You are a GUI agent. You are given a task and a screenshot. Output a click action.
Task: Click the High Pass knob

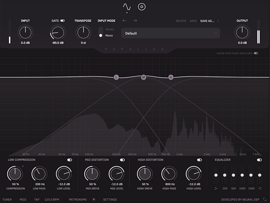tap(169, 174)
